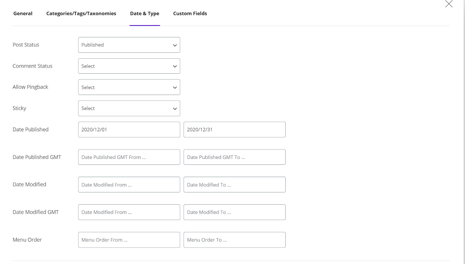Focus Date Modified GMT From field

click(129, 212)
